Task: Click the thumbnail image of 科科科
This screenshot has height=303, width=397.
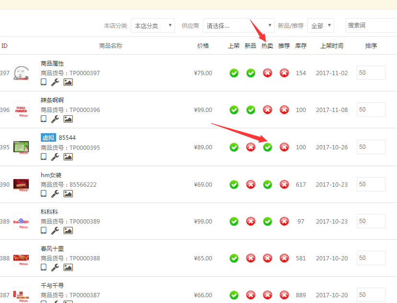Action: point(21,221)
